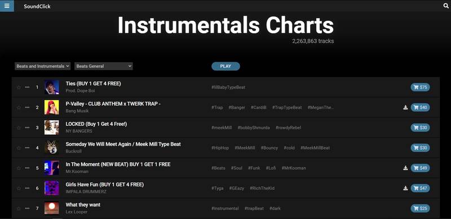Image resolution: width=451 pixels, height=219 pixels.
Task: Open the hamburger menu icon
Action: [7, 6]
